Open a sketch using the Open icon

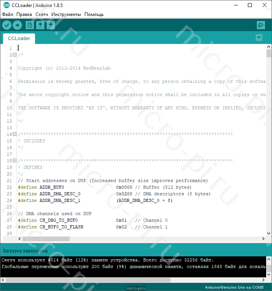pyautogui.click(x=40, y=25)
